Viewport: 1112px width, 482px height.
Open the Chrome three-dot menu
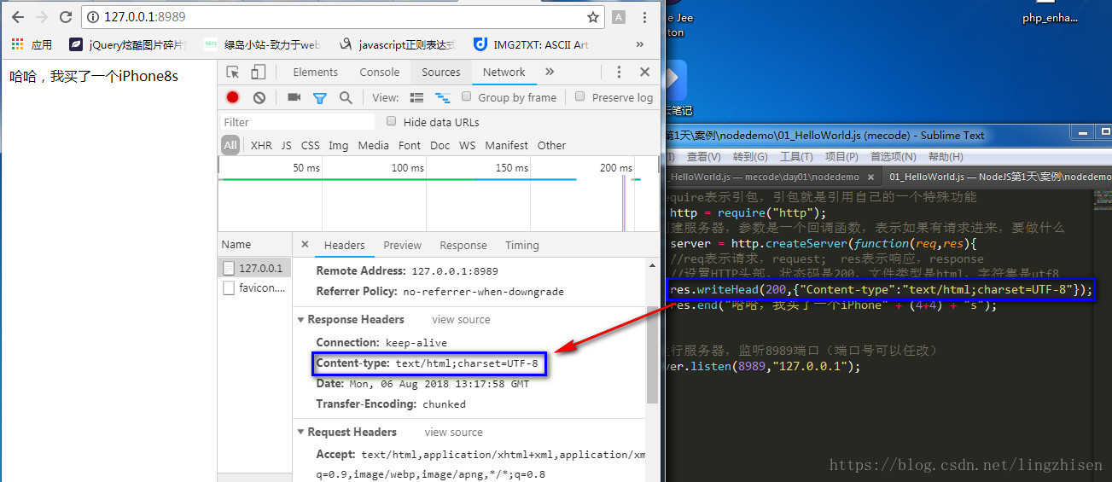click(x=644, y=17)
